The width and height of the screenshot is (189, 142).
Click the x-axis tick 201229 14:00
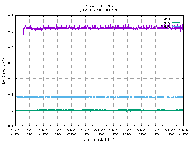113,132
